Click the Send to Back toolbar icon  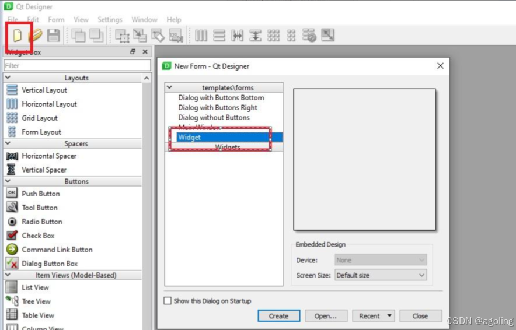[x=78, y=35]
